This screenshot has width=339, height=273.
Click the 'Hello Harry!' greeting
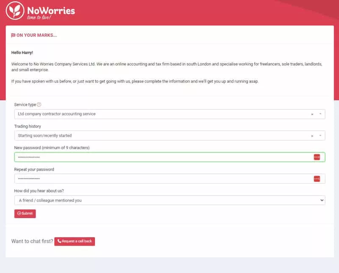[22, 52]
